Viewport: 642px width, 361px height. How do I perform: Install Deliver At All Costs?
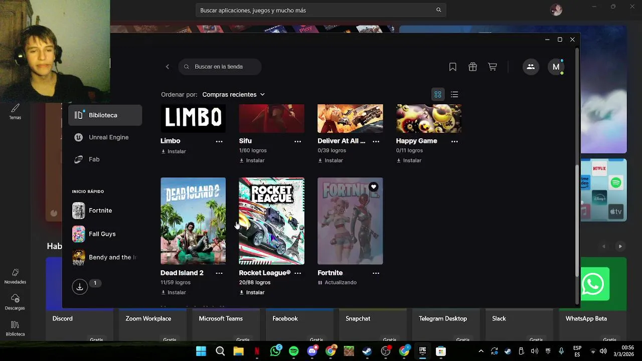pyautogui.click(x=331, y=160)
